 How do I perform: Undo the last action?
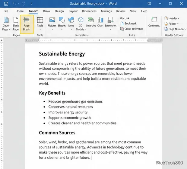[x=14, y=4]
